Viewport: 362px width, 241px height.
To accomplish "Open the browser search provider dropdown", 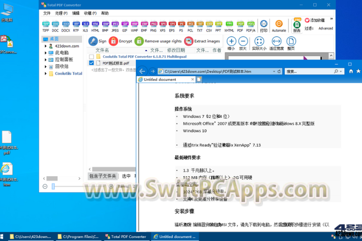I will click(341, 71).
